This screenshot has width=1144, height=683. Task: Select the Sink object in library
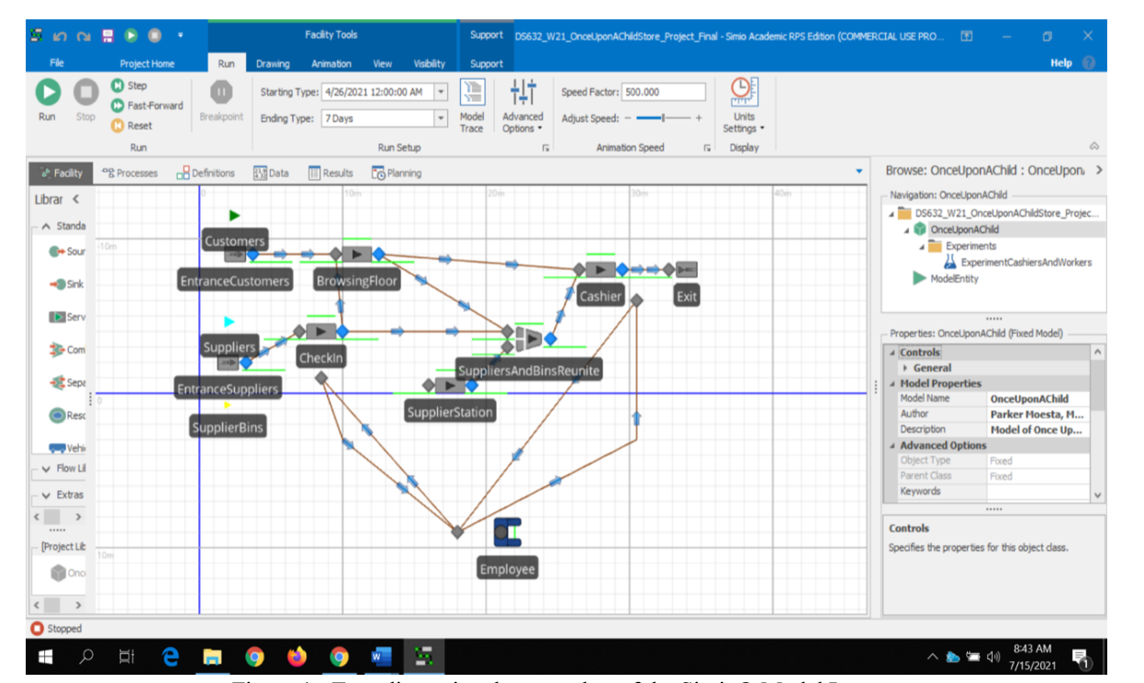(66, 285)
